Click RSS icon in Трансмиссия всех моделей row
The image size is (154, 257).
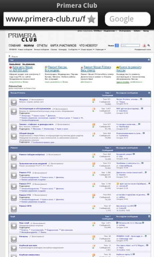(x=94, y=164)
